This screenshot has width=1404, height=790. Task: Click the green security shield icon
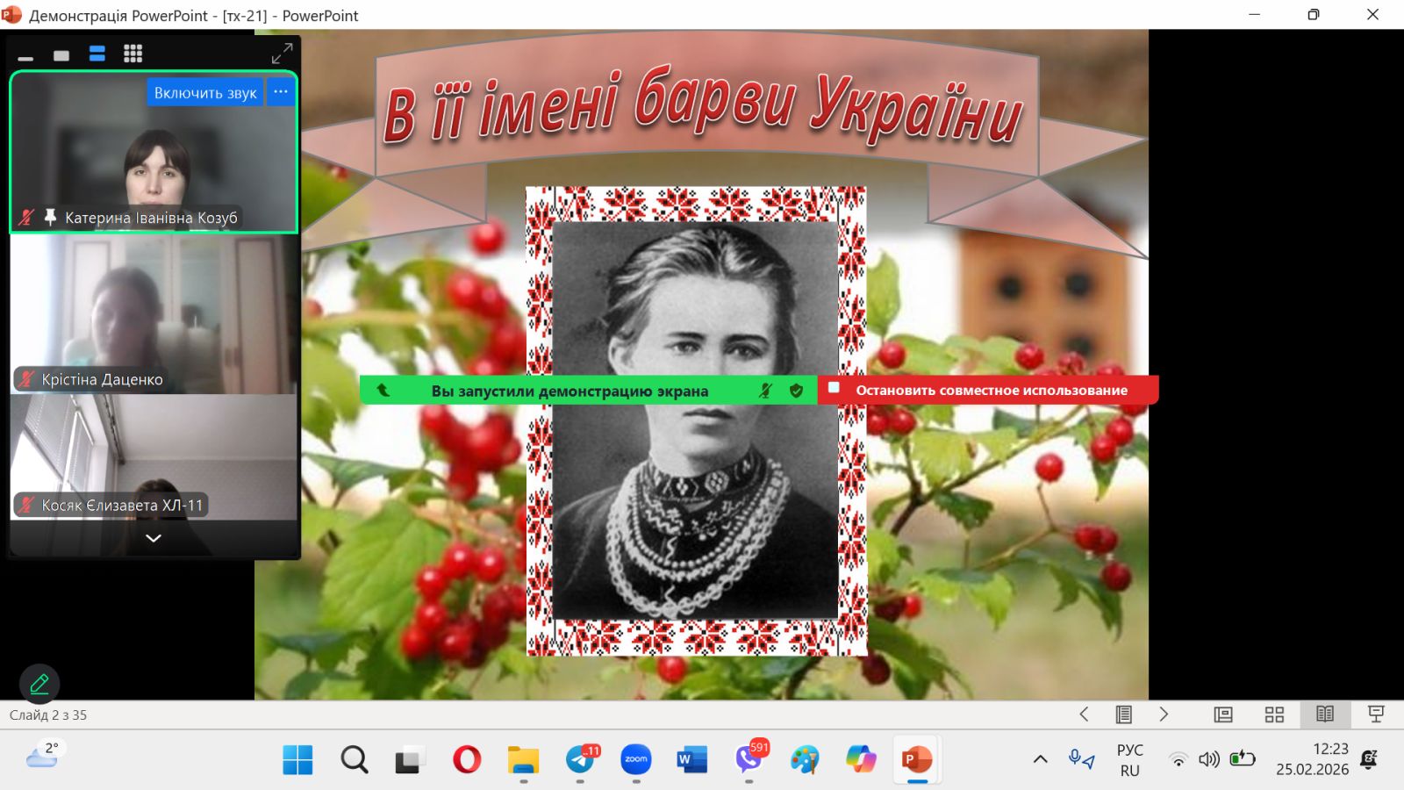click(796, 391)
